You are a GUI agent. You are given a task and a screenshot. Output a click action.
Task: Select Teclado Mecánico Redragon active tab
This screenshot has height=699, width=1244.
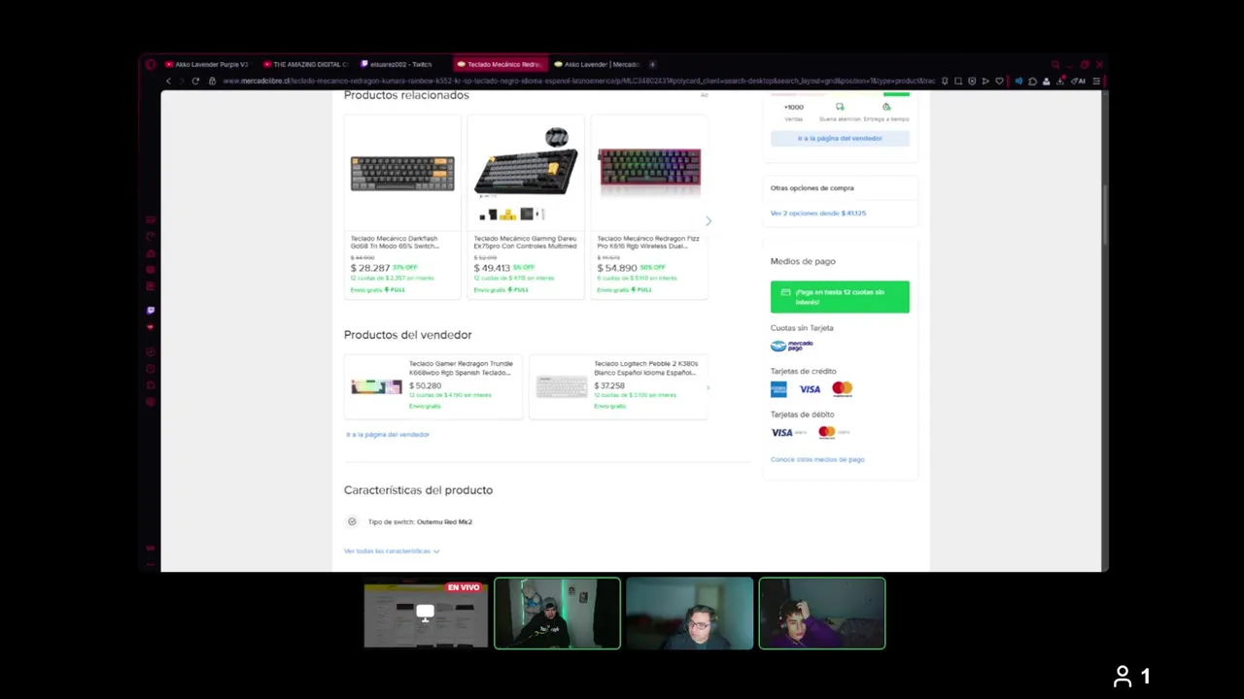pyautogui.click(x=500, y=64)
